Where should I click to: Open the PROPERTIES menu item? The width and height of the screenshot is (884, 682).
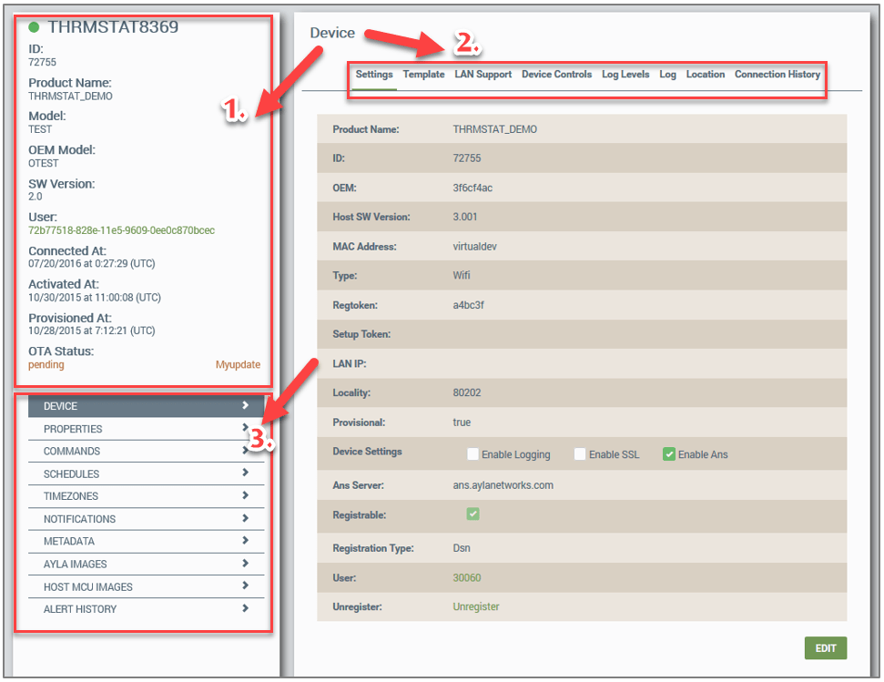coord(146,429)
